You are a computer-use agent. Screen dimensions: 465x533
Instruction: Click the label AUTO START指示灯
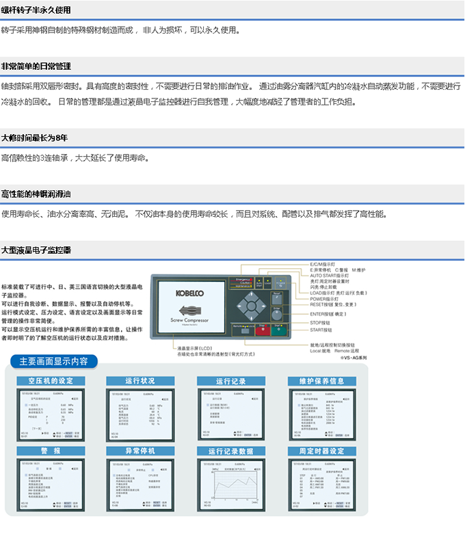click(329, 276)
